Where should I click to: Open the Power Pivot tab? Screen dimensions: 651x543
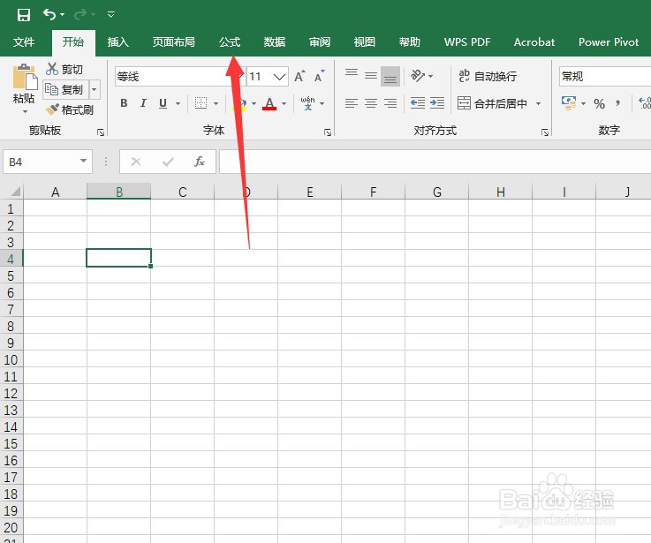(609, 41)
